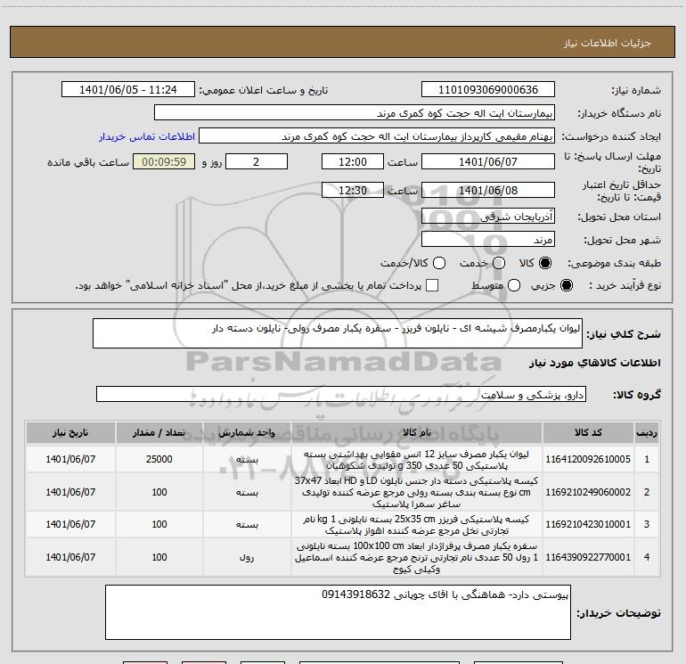Click the آذربایجان شرقی delivery province field
Viewport: 686px width, 664px height.
(486, 217)
